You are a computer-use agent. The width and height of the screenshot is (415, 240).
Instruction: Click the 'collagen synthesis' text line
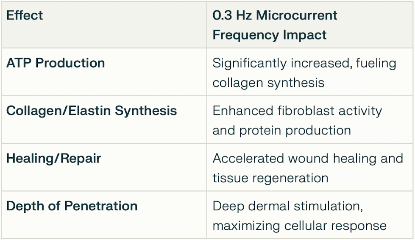(x=268, y=83)
